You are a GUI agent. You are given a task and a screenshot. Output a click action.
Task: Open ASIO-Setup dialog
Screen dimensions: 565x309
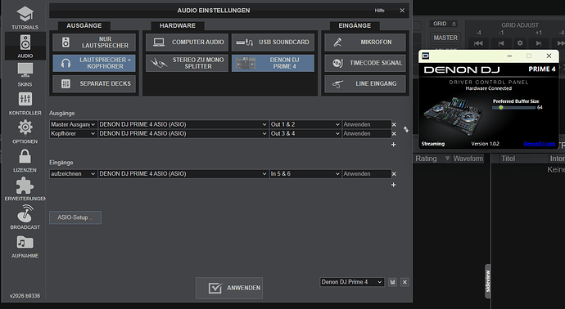click(x=75, y=217)
